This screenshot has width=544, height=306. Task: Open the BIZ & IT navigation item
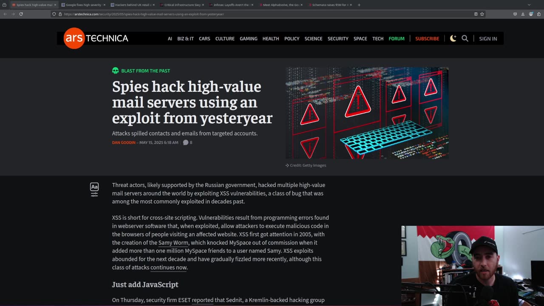pyautogui.click(x=185, y=39)
